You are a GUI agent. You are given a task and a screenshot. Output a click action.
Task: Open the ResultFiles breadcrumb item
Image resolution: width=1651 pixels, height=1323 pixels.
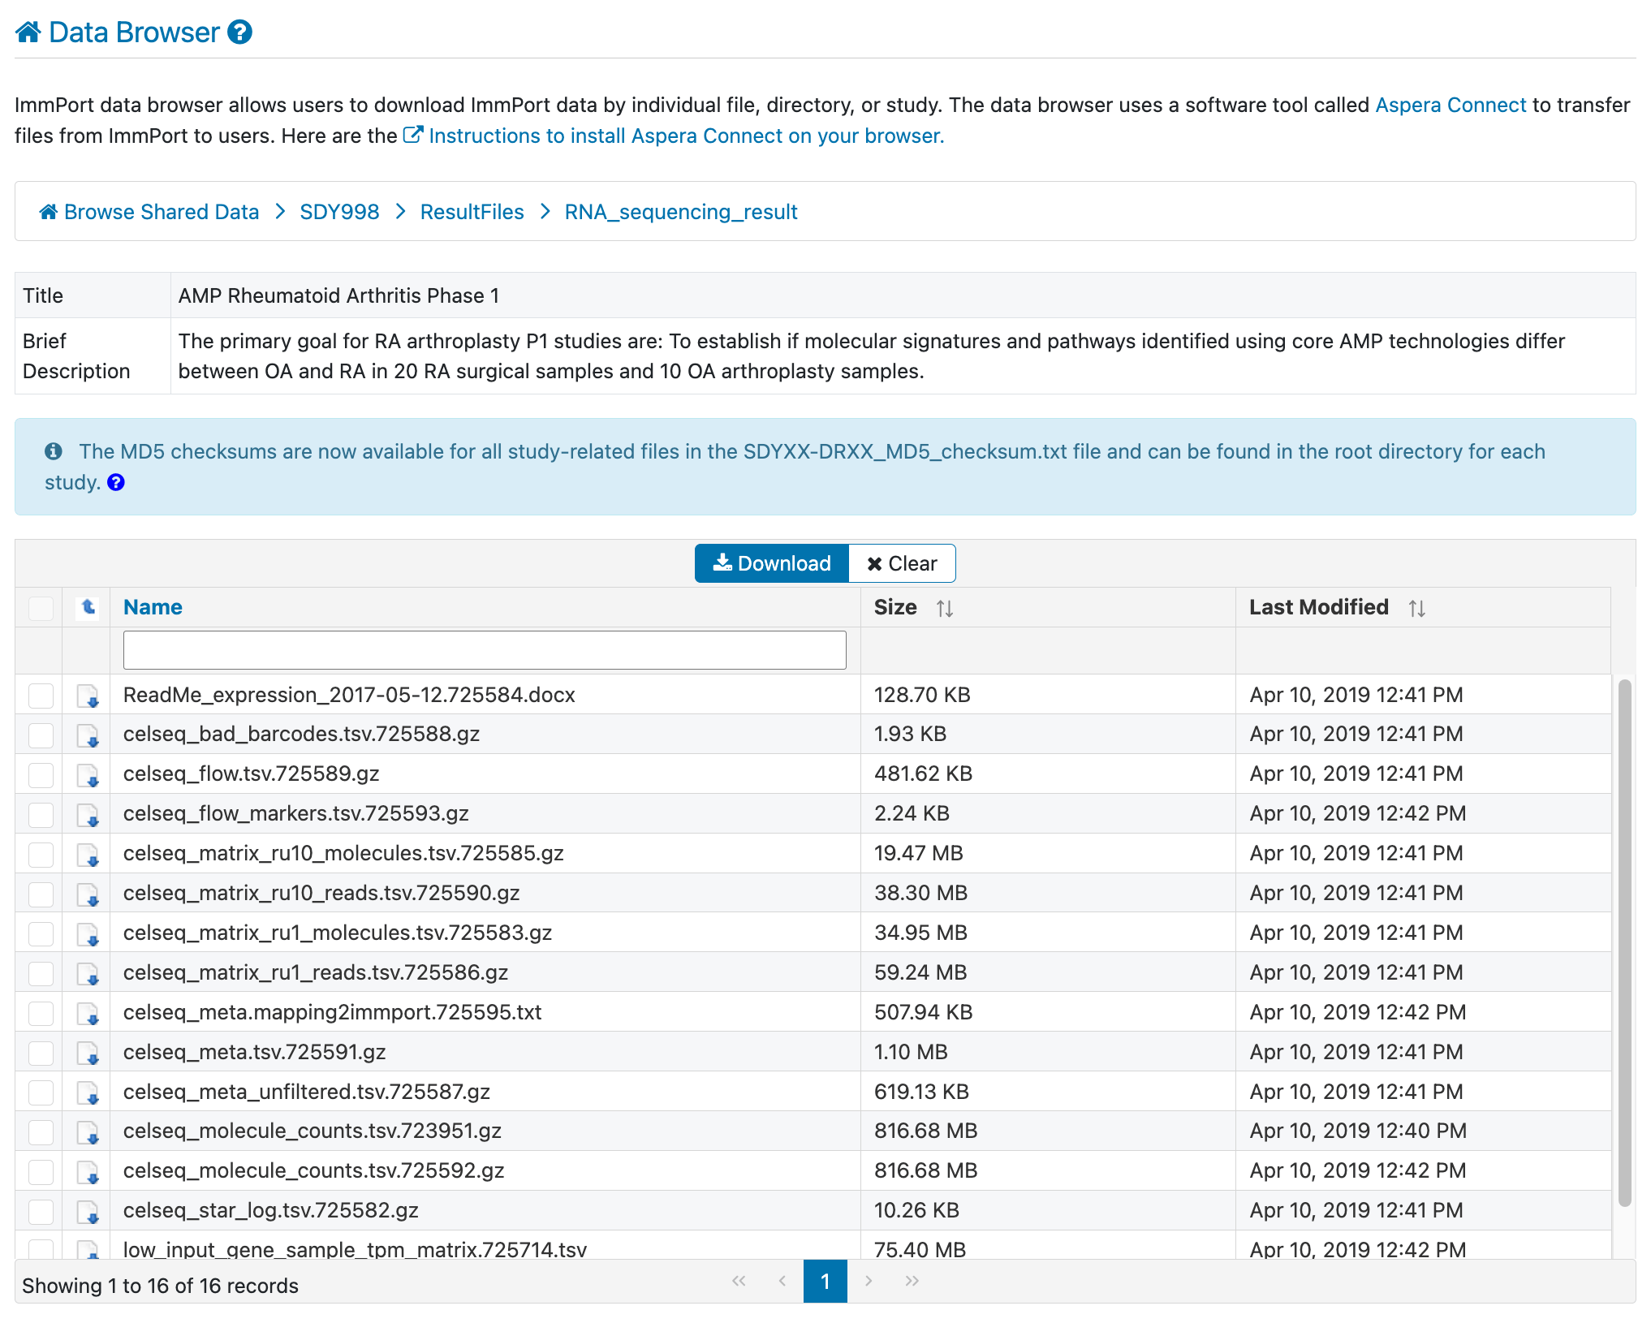[472, 211]
